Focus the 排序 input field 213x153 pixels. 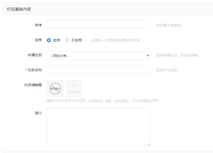click(98, 24)
